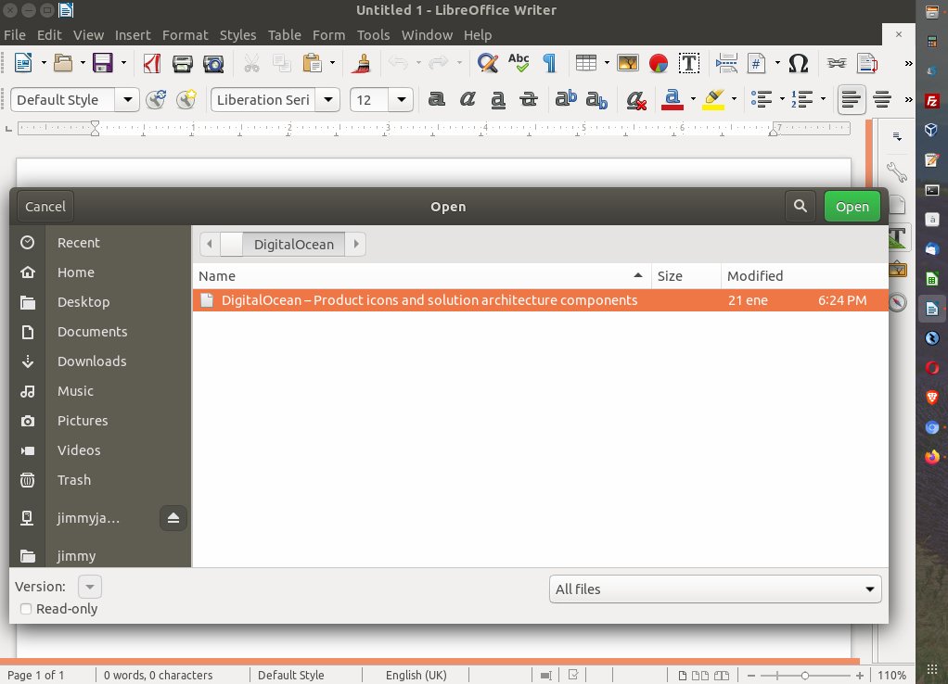Click Clone Formatting paintbrush icon

(362, 63)
